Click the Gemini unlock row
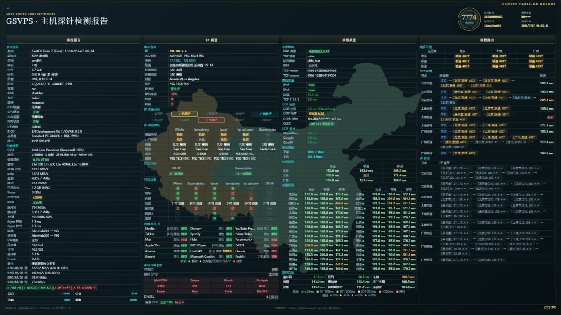The width and height of the screenshot is (561, 315). click(165, 256)
